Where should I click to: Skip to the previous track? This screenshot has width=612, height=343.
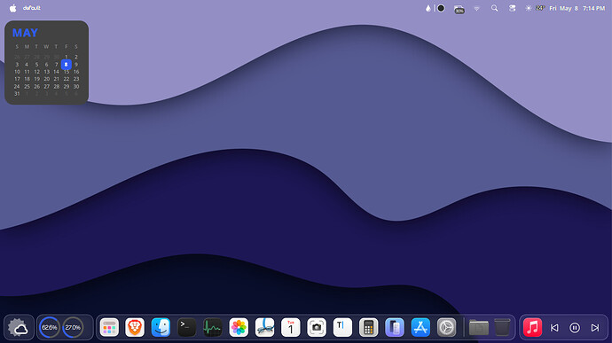tap(554, 328)
